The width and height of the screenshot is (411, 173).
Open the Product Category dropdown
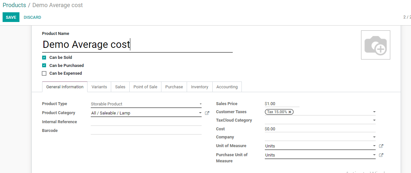(x=146, y=113)
